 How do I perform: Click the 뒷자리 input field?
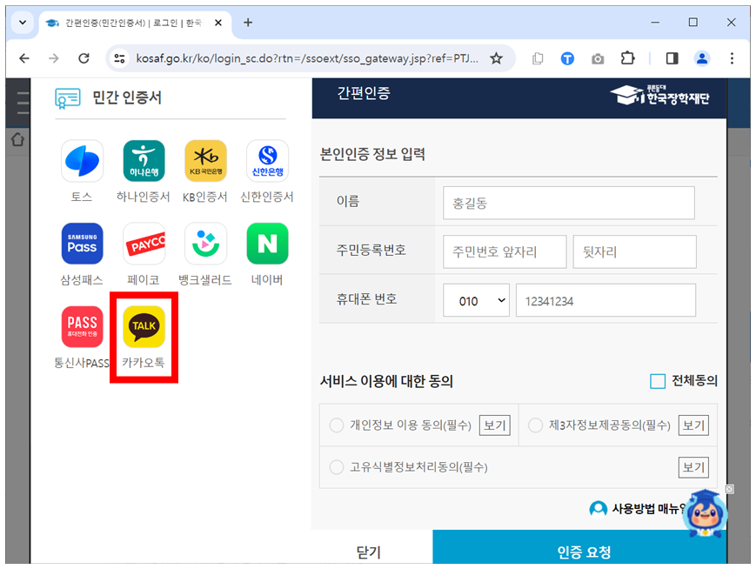[x=634, y=251]
